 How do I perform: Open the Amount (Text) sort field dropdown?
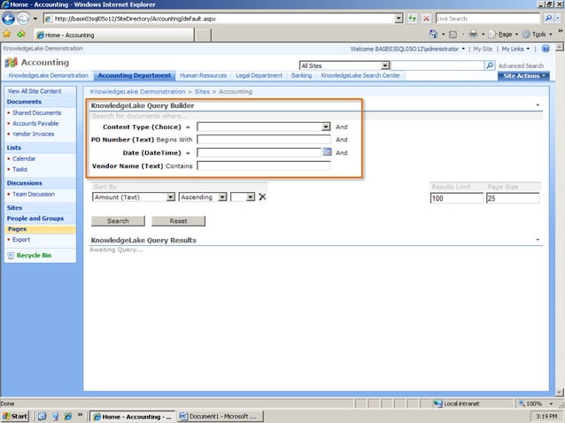[170, 197]
